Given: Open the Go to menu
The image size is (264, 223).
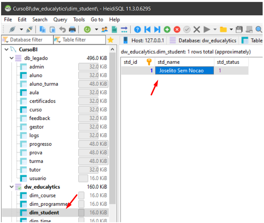Looking at the screenshot, I should [97, 20].
